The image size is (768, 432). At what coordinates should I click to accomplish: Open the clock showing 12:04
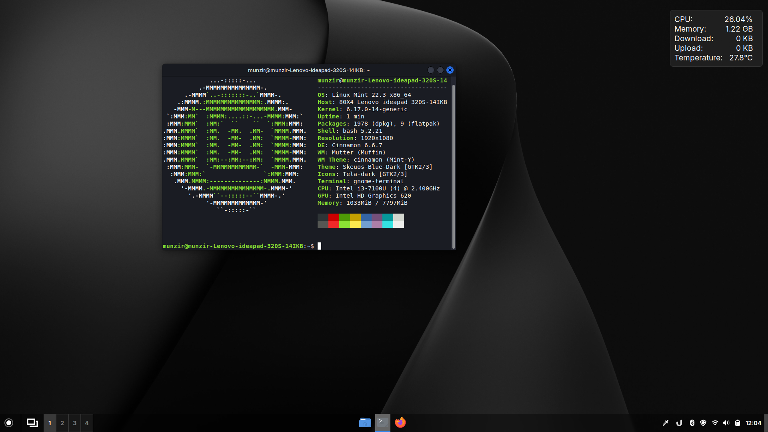(754, 422)
